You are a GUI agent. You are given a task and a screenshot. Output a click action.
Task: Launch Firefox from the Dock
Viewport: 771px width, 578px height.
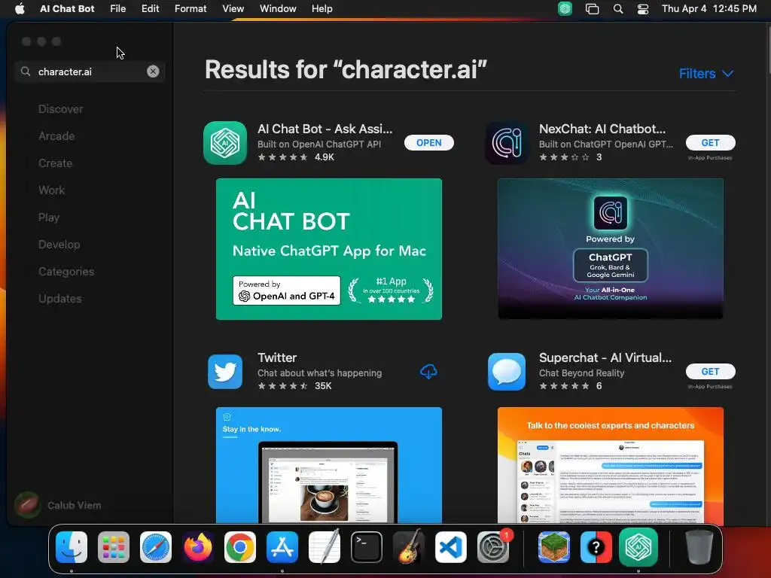198,547
